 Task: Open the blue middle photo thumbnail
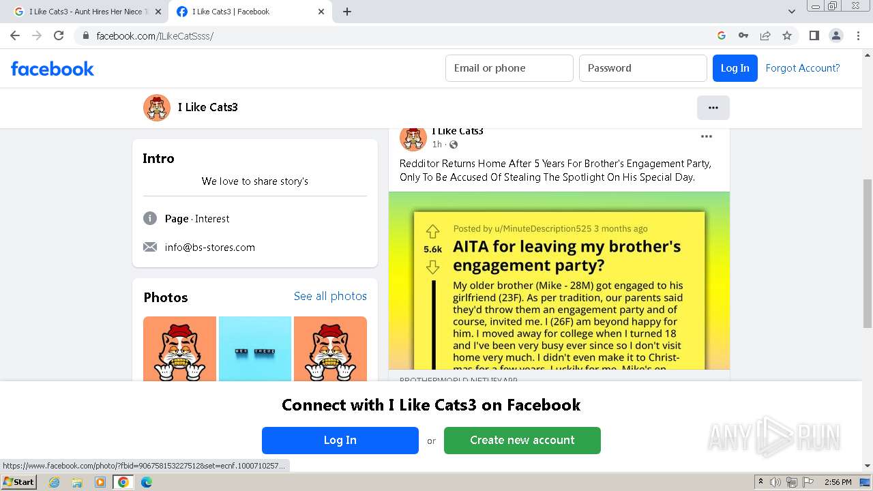pyautogui.click(x=255, y=348)
